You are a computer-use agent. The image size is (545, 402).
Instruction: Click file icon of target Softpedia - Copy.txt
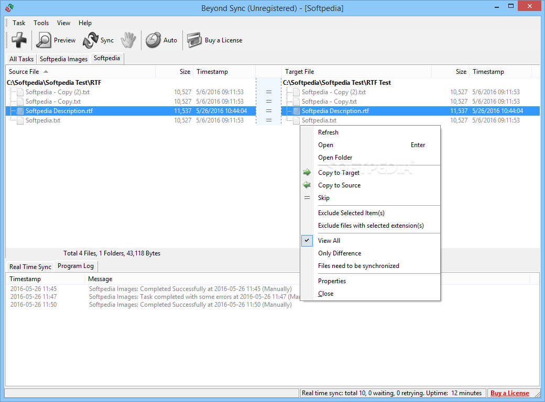[296, 102]
